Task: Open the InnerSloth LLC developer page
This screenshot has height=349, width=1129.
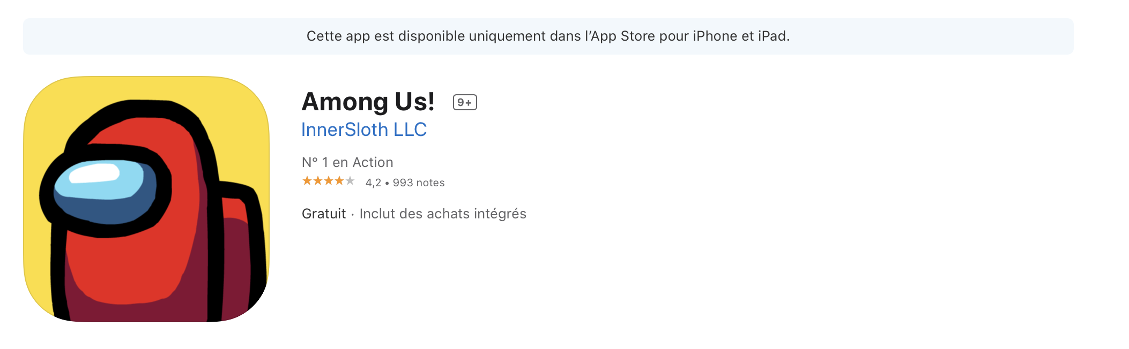Action: (x=364, y=130)
